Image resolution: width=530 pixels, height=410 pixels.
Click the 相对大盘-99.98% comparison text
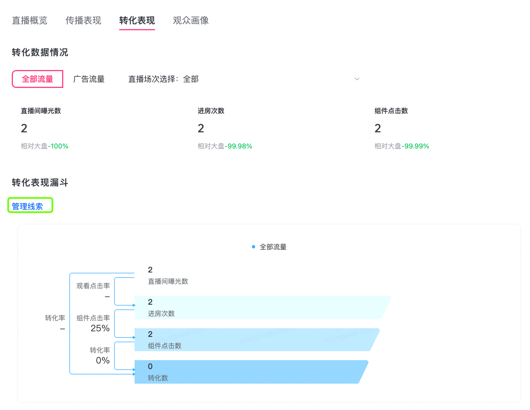[x=225, y=146]
